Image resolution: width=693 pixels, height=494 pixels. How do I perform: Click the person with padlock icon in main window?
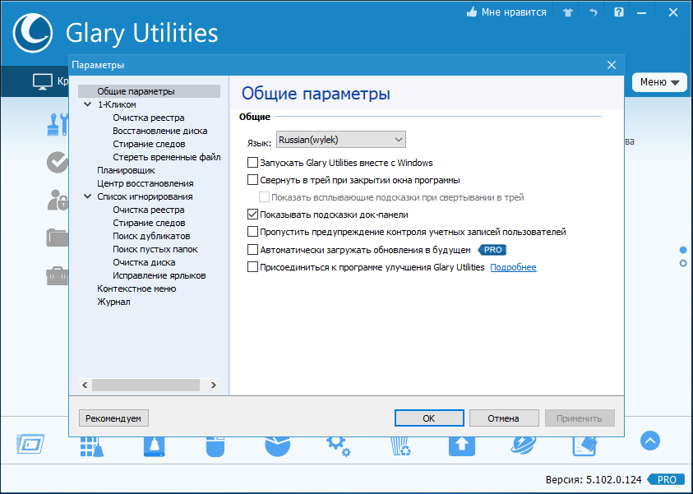[x=58, y=200]
